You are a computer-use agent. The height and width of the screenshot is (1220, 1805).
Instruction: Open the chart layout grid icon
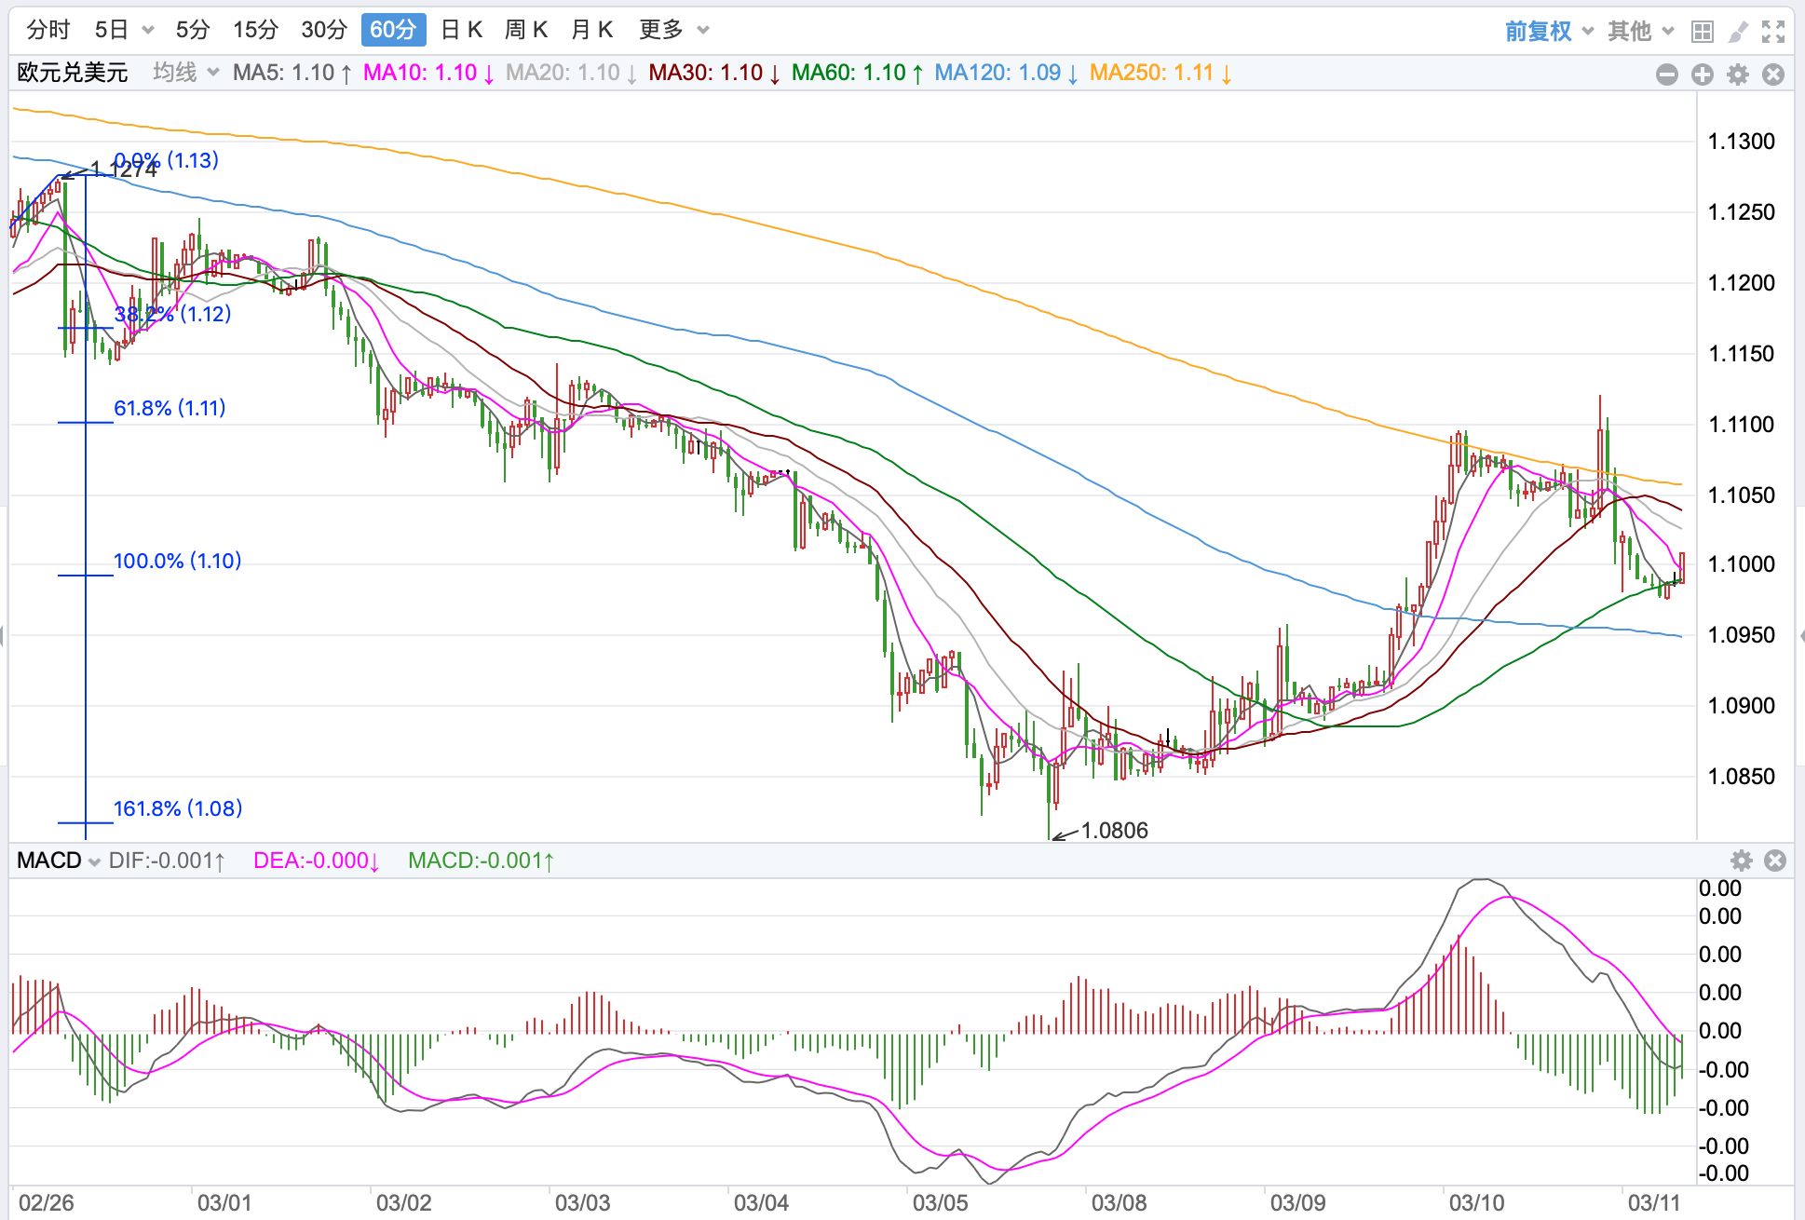(1703, 32)
